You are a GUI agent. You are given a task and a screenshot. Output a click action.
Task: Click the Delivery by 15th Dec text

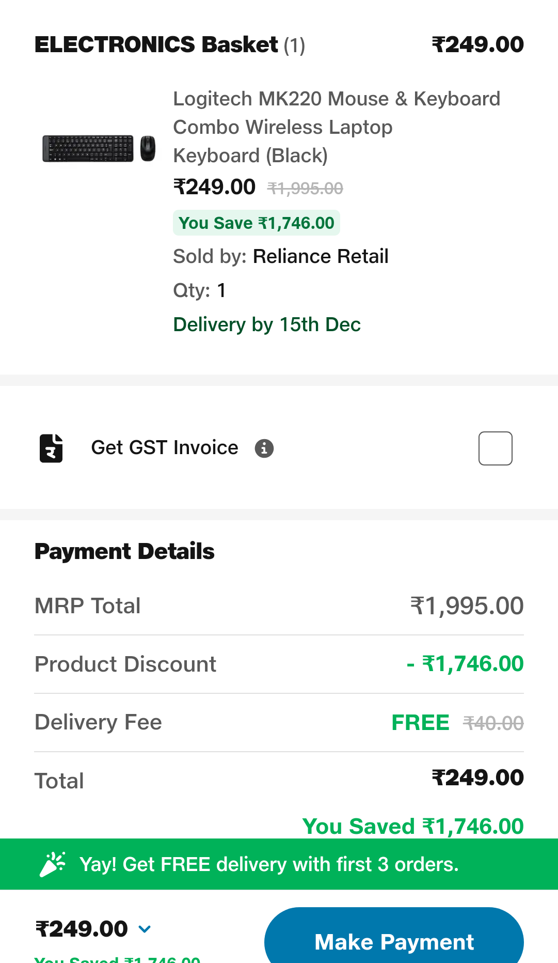click(x=267, y=324)
